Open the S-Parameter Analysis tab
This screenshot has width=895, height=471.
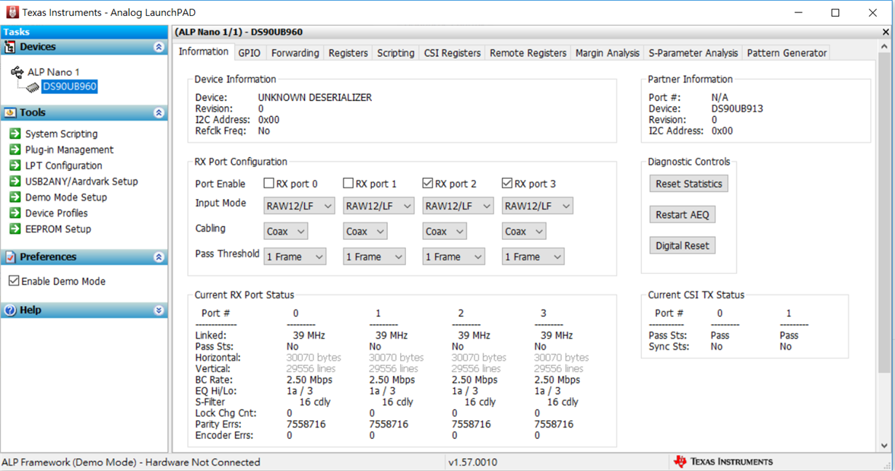(693, 53)
